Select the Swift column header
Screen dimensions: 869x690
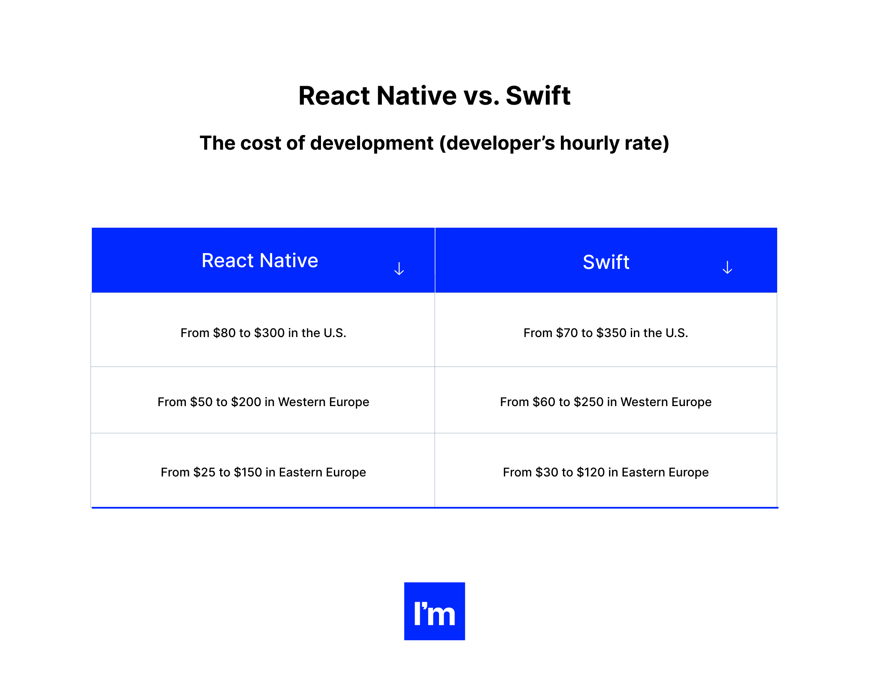click(606, 262)
